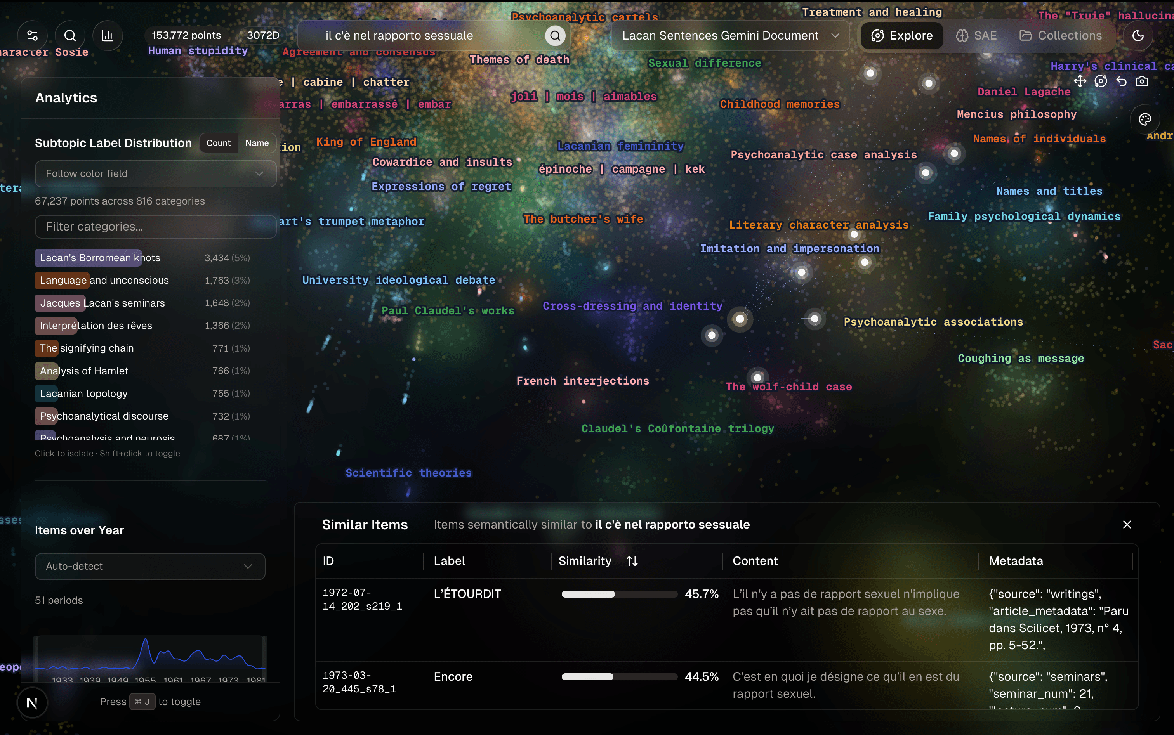
Task: Click highlighted point near Psychoanalytic associations
Action: (815, 319)
